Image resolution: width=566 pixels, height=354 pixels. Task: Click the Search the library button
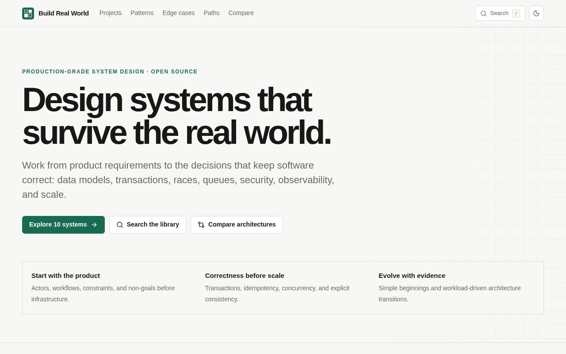click(x=148, y=225)
